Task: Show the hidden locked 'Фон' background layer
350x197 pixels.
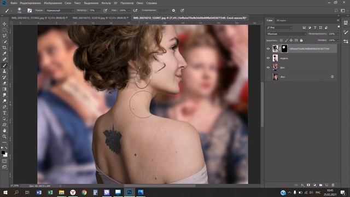Action: point(268,77)
